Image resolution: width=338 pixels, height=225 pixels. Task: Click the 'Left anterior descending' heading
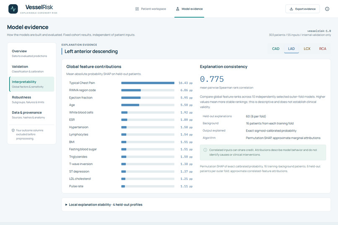(91, 51)
